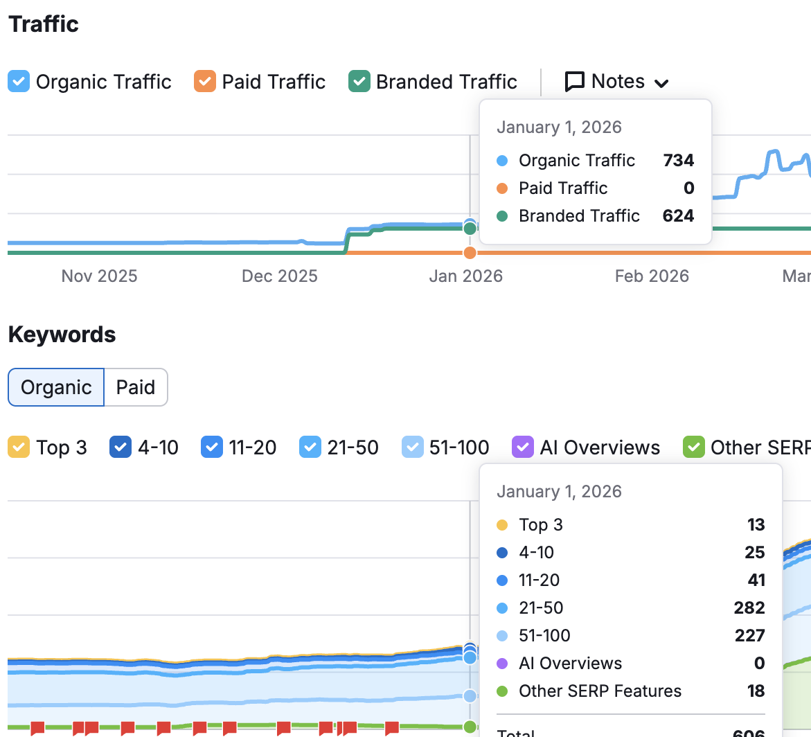This screenshot has height=737, width=811.
Task: Switch to the Paid keywords tab
Action: coord(136,387)
